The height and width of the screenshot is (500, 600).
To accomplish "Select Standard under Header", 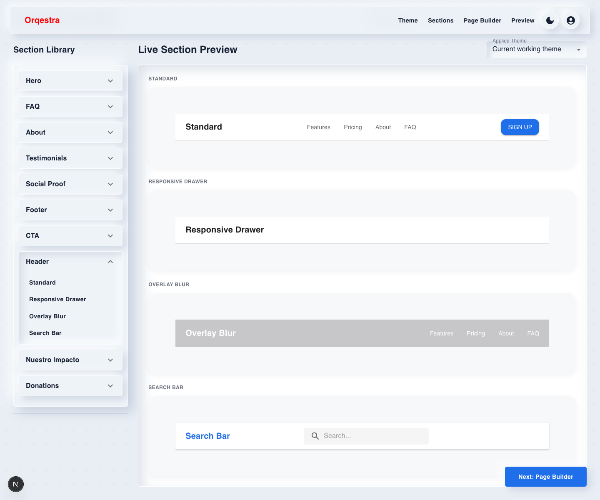I will pos(42,282).
